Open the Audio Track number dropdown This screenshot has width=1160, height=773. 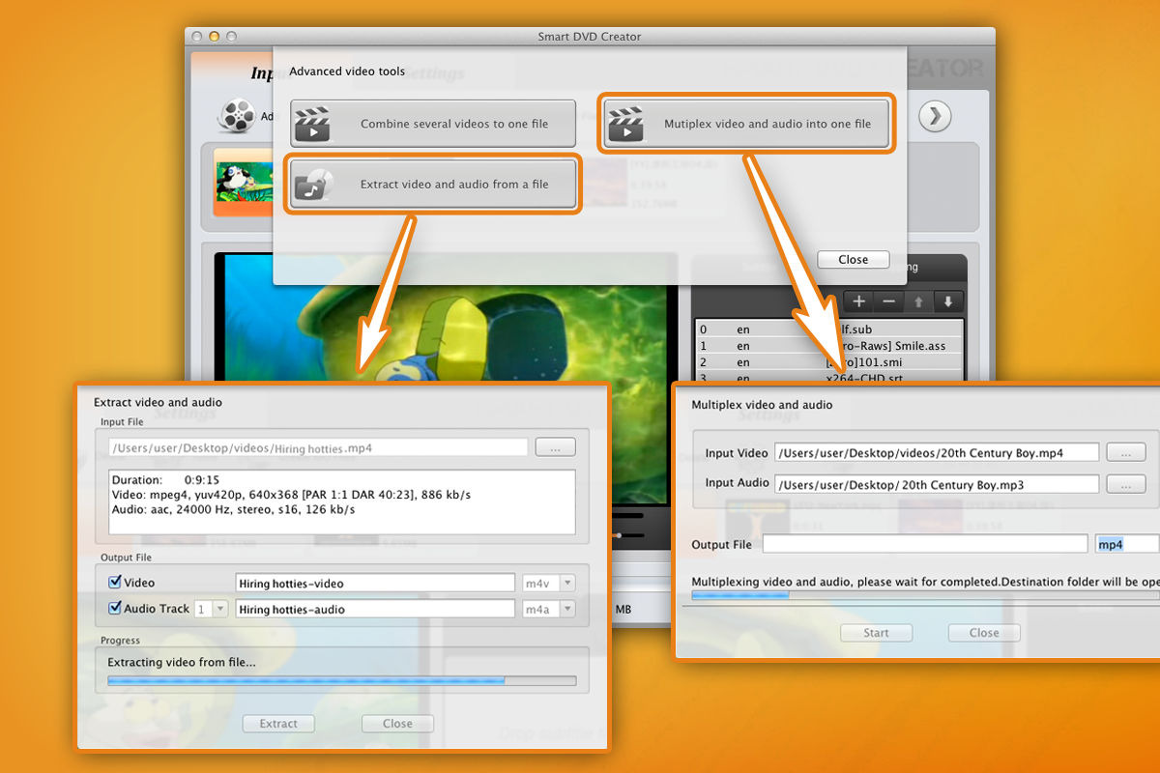click(x=211, y=609)
